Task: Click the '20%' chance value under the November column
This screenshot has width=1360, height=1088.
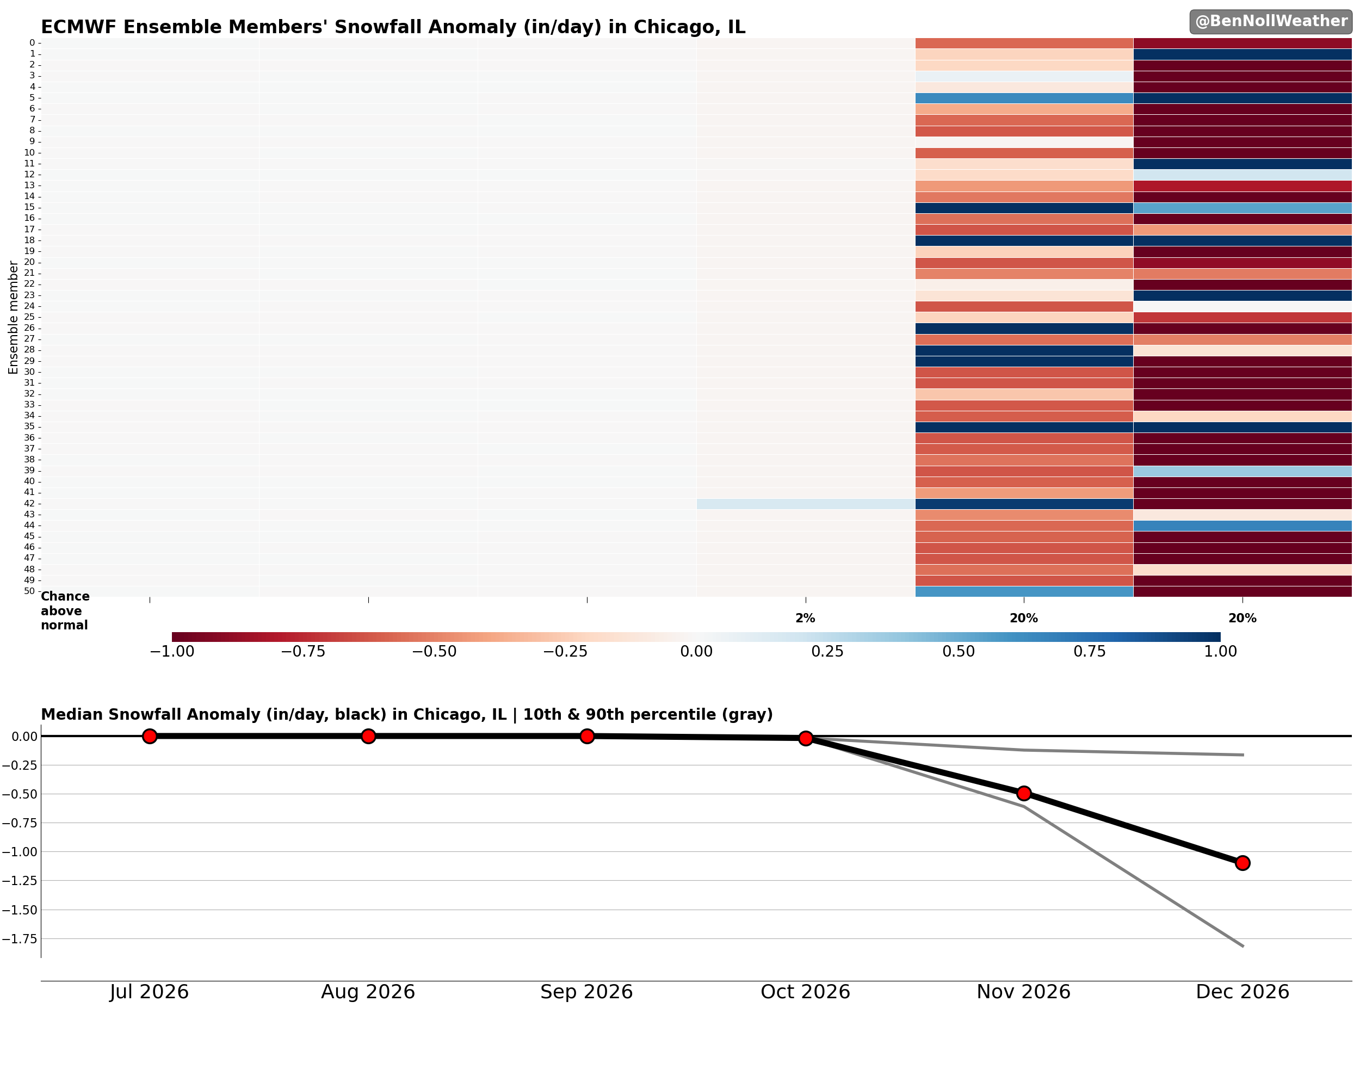Action: tap(1023, 618)
